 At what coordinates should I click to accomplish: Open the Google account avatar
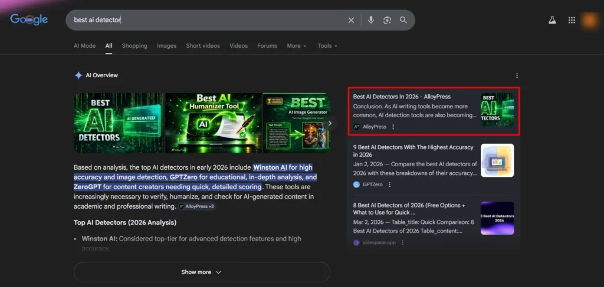click(x=589, y=21)
